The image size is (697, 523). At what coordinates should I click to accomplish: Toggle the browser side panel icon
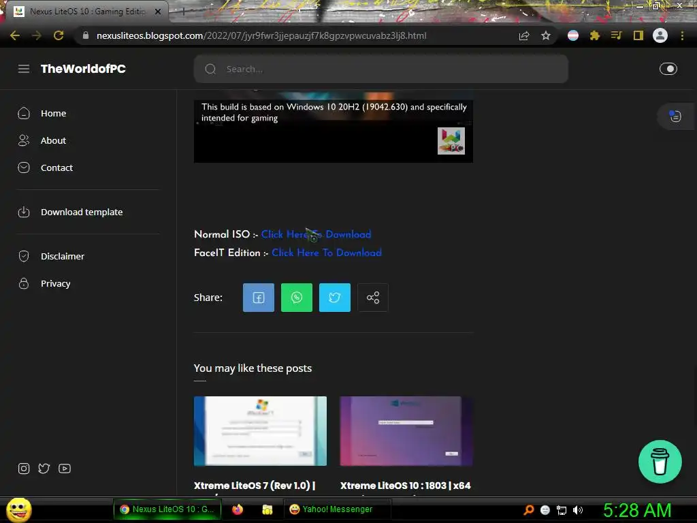point(638,35)
